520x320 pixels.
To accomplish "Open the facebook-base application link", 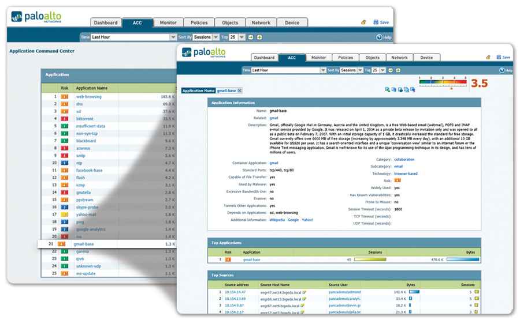I will pyautogui.click(x=89, y=170).
